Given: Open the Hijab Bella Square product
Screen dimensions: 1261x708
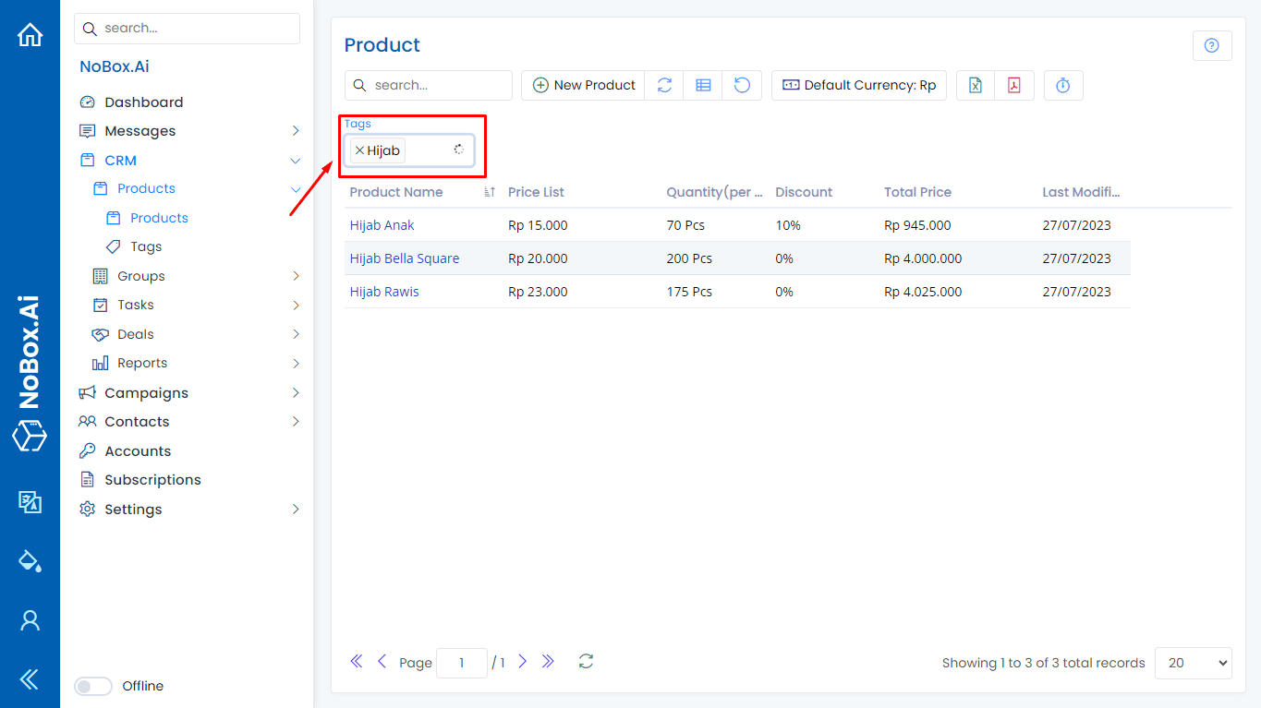Looking at the screenshot, I should [x=404, y=258].
